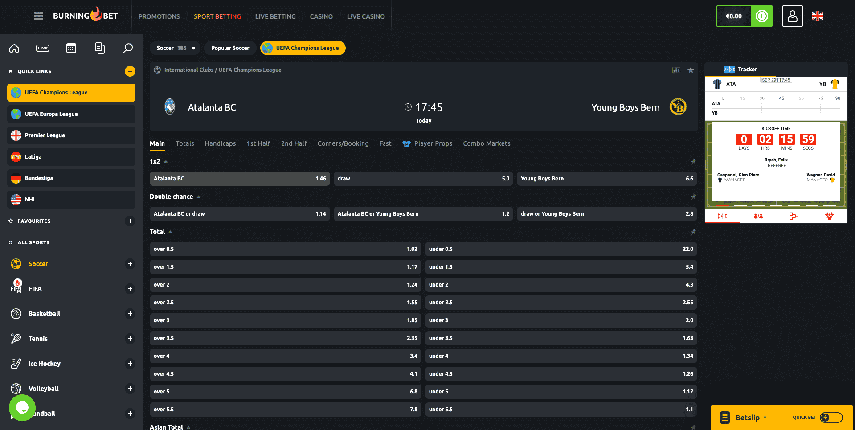The image size is (855, 430).
Task: Toggle the Quick Bet switch
Action: coord(831,418)
